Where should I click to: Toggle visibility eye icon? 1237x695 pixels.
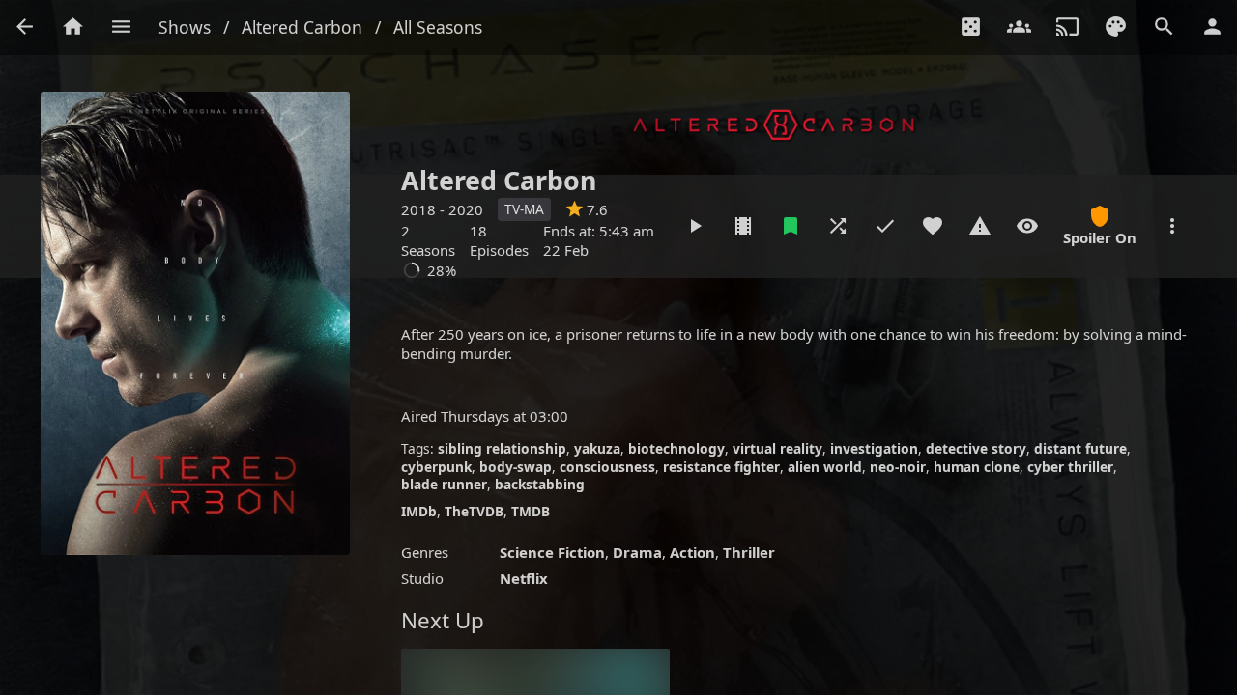click(x=1027, y=226)
